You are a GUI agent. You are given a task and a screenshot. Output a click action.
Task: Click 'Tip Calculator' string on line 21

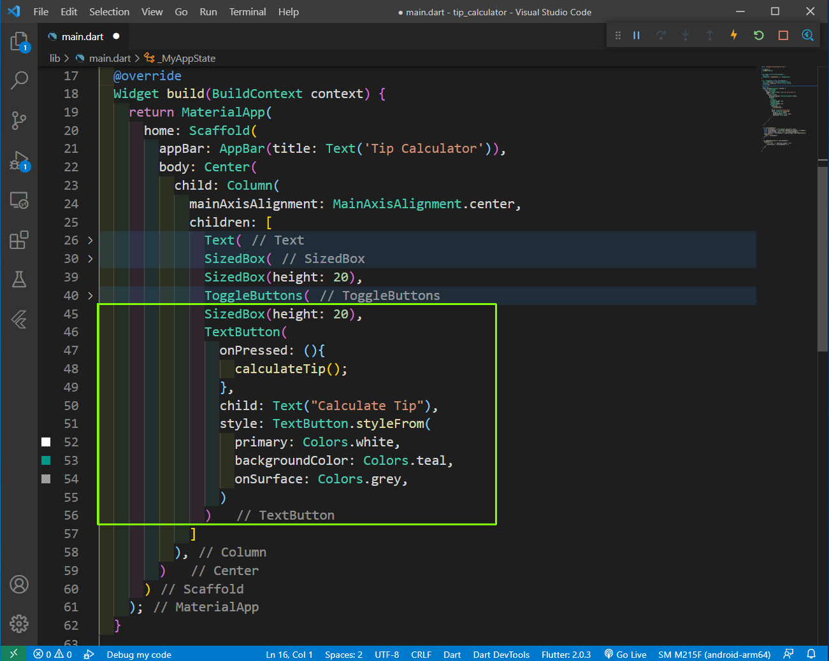tap(424, 148)
